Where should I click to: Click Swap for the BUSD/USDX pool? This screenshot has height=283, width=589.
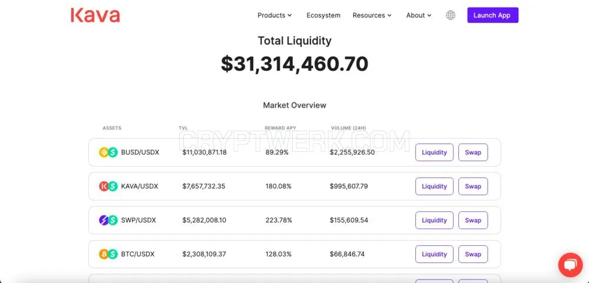coord(473,152)
